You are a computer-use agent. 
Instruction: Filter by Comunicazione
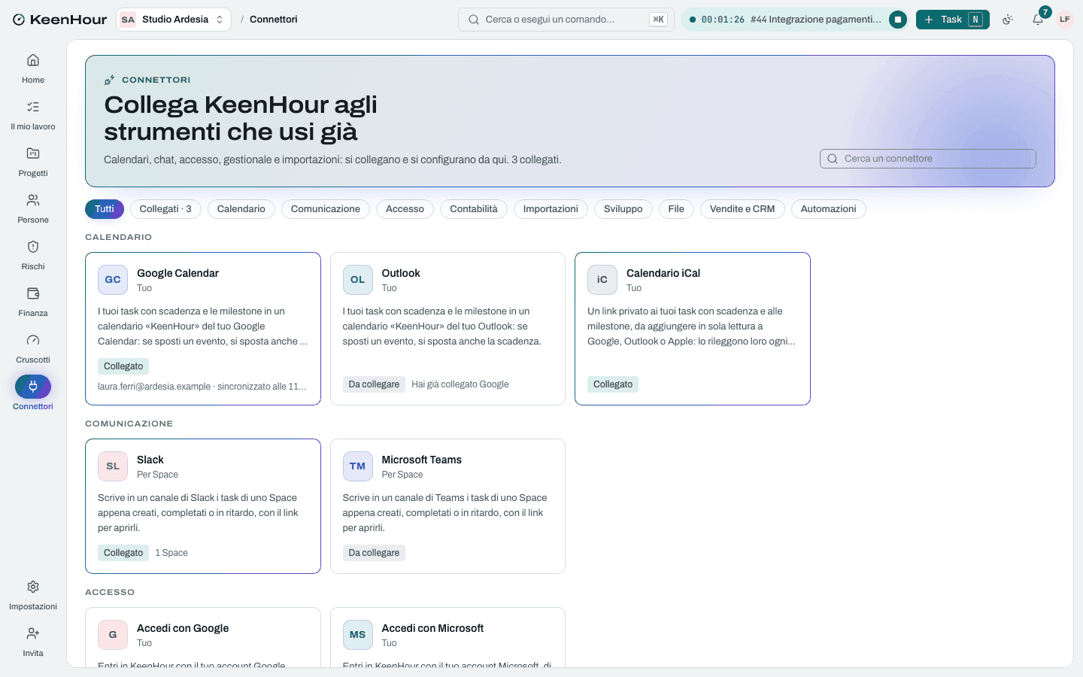pyautogui.click(x=326, y=209)
